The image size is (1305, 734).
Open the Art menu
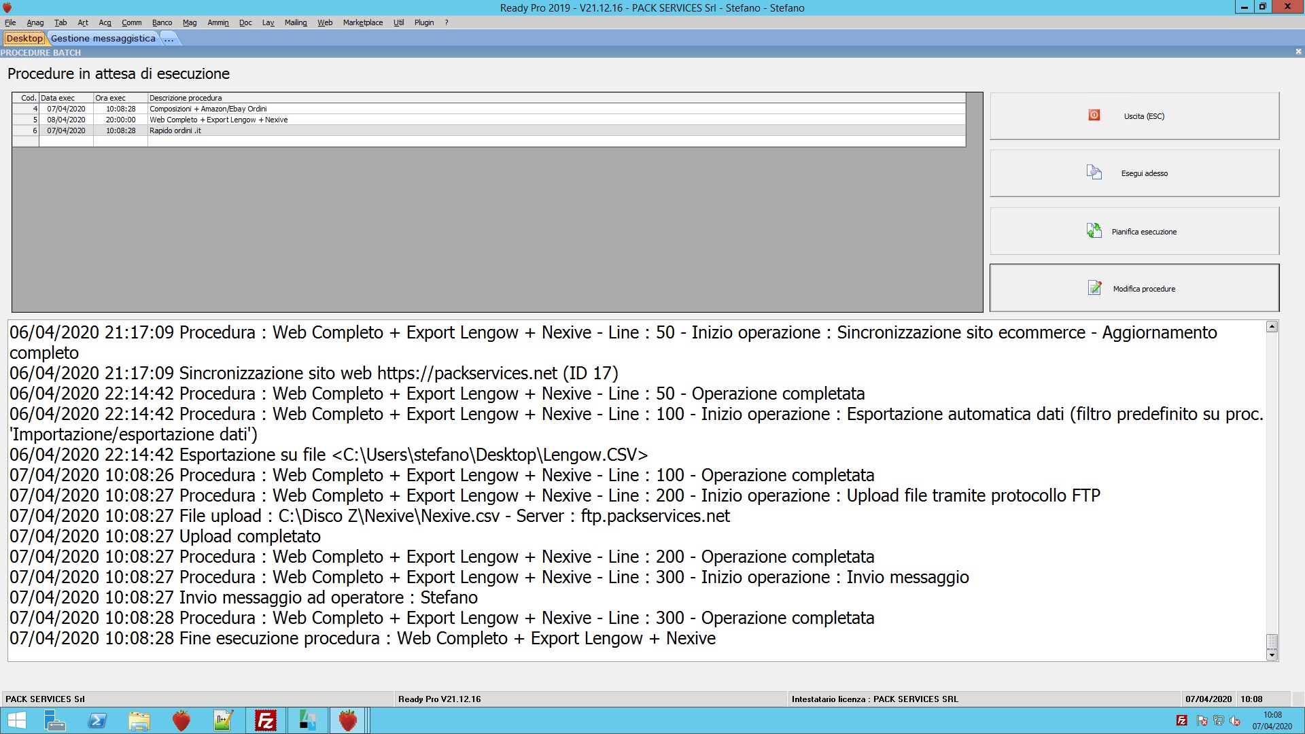click(x=83, y=22)
